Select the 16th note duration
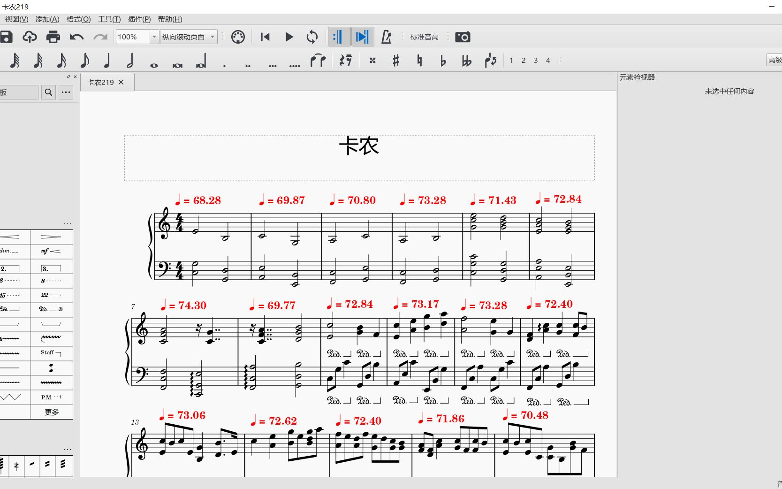 pyautogui.click(x=61, y=61)
